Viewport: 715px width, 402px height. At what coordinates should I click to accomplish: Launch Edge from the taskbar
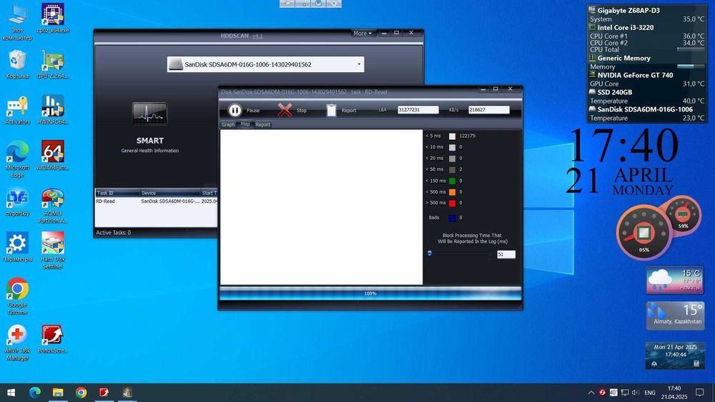[34, 393]
